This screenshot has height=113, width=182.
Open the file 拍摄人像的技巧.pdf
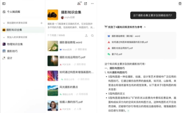pyautogui.click(x=71, y=102)
